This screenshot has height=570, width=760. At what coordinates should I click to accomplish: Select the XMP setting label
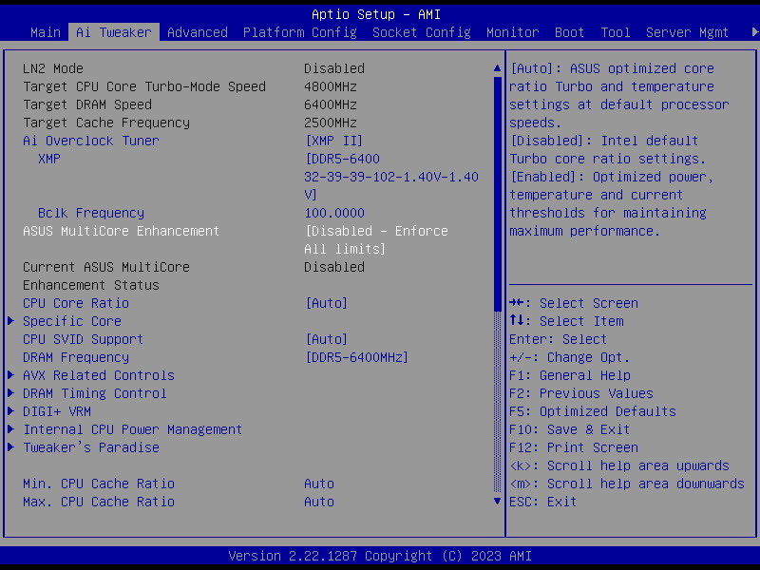(x=49, y=159)
